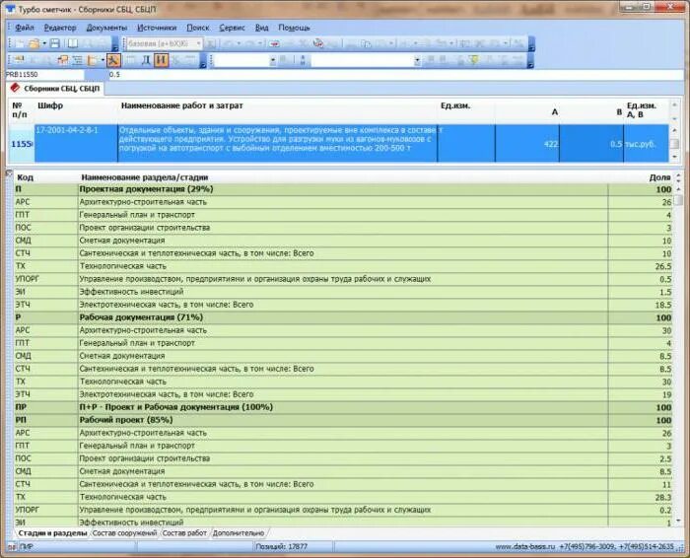Click the wrench and hammer tools icon
The height and width of the screenshot is (558, 690).
[x=113, y=60]
